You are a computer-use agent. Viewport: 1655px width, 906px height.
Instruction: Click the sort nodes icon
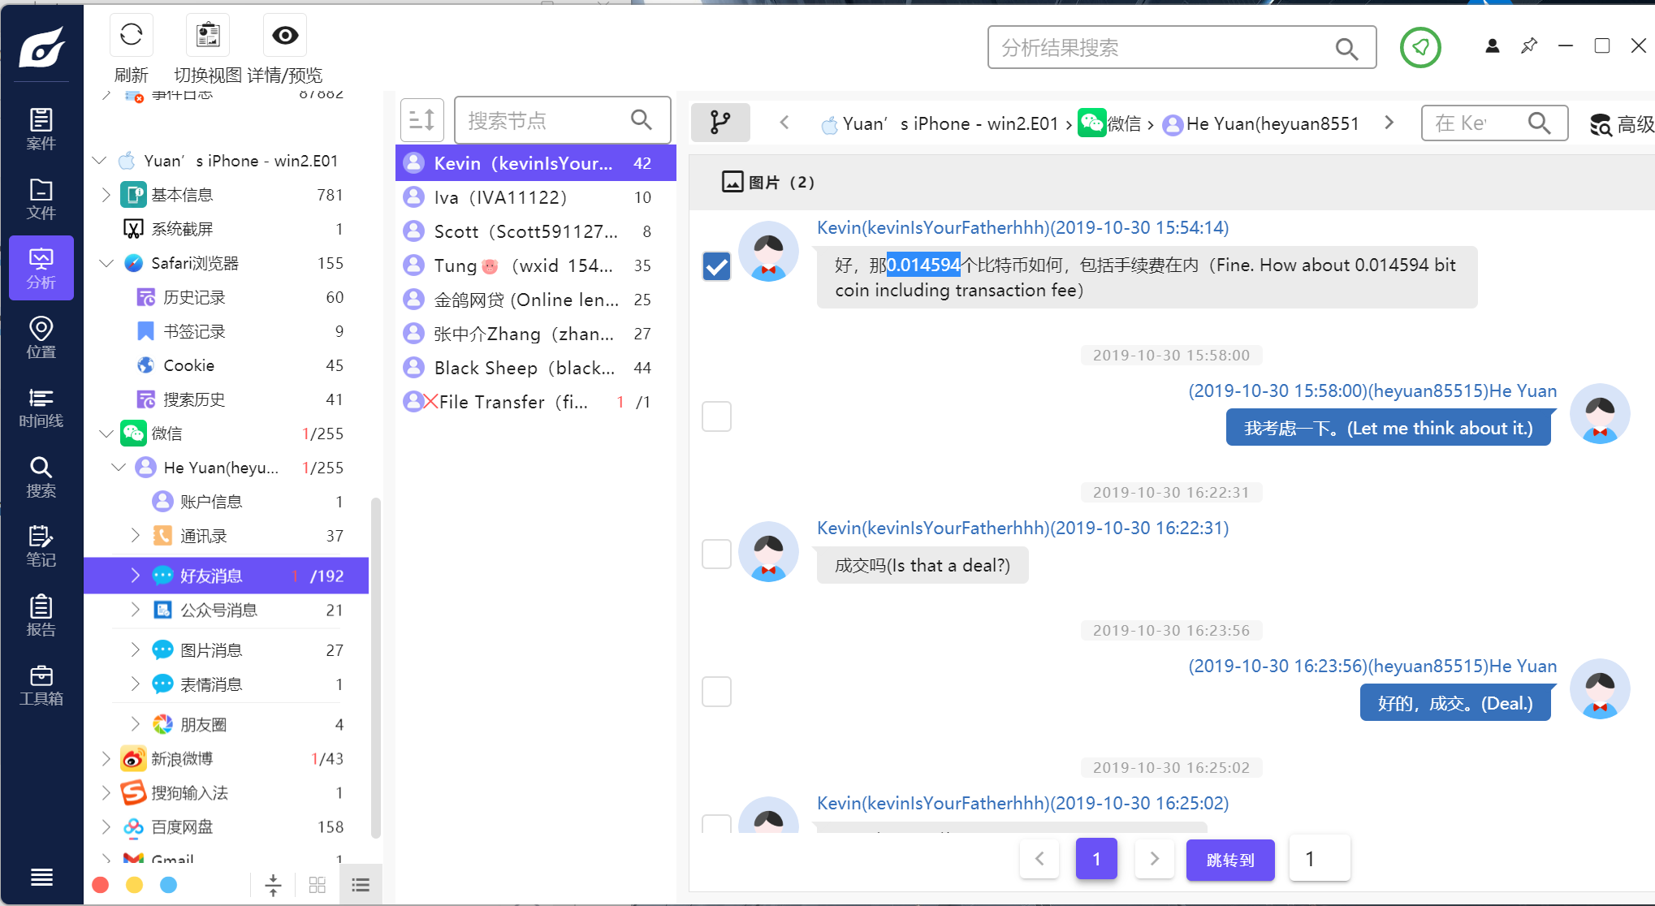pyautogui.click(x=421, y=120)
